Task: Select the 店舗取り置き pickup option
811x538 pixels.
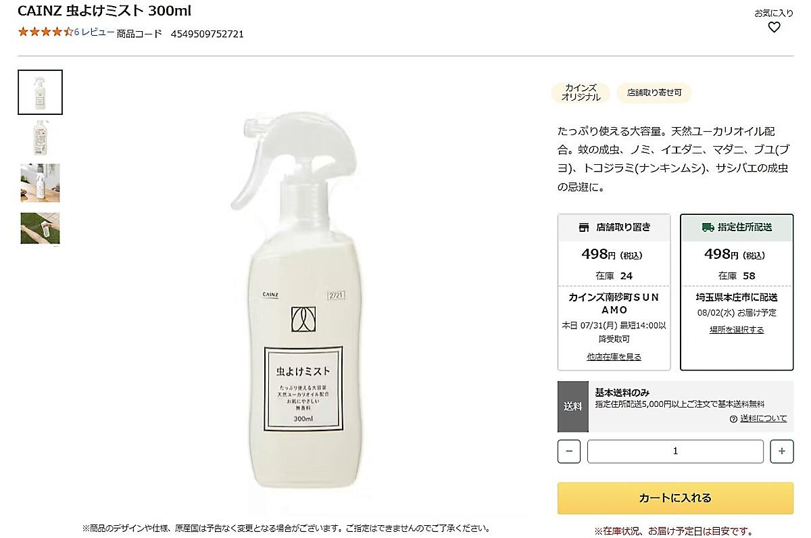Action: pos(614,228)
